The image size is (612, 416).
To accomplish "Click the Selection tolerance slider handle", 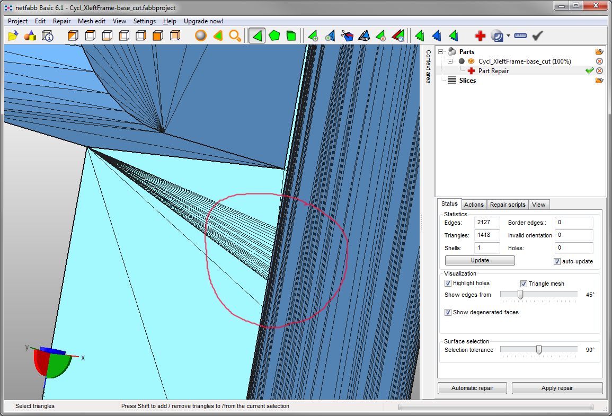I will [539, 349].
